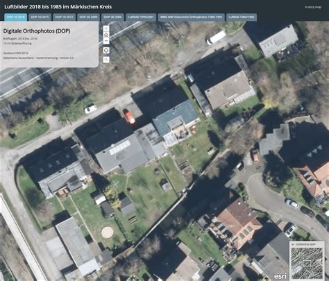The image size is (329, 281).
Task: Click the Datenlizenz Deutschland license text
Action: pyautogui.click(x=38, y=58)
